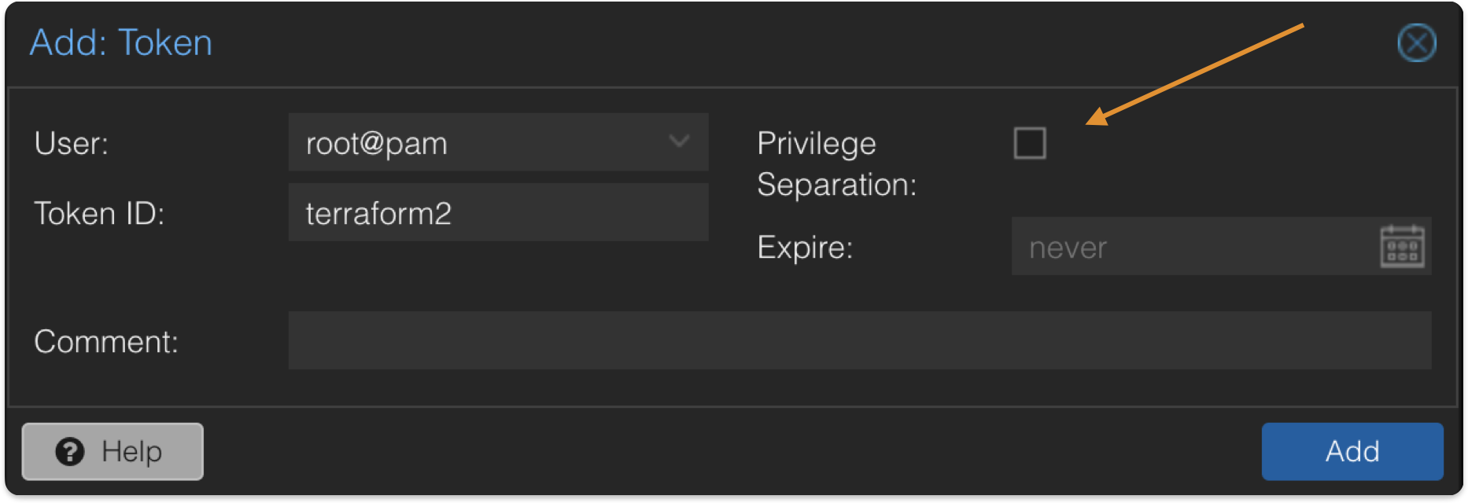Viewport: 1468px width, 503px height.
Task: Open the Expire date calendar picker
Action: pyautogui.click(x=1402, y=247)
